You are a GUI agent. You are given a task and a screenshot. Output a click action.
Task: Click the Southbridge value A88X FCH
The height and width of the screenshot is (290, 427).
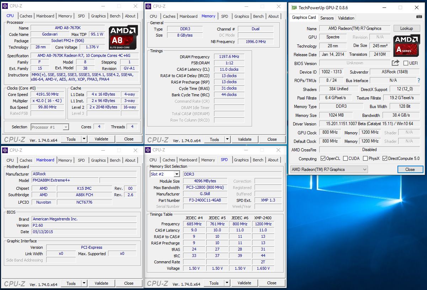[x=85, y=195]
